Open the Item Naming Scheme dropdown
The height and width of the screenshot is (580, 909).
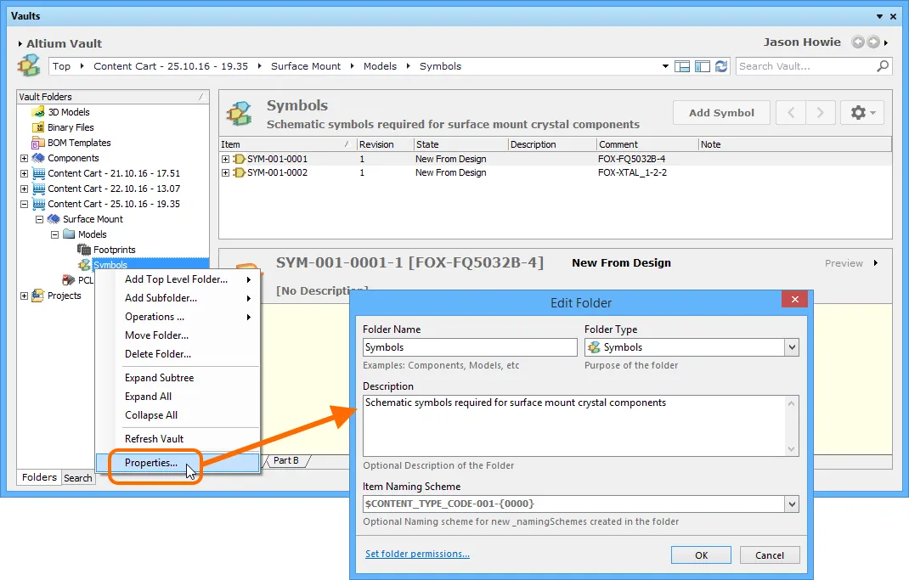tap(792, 504)
